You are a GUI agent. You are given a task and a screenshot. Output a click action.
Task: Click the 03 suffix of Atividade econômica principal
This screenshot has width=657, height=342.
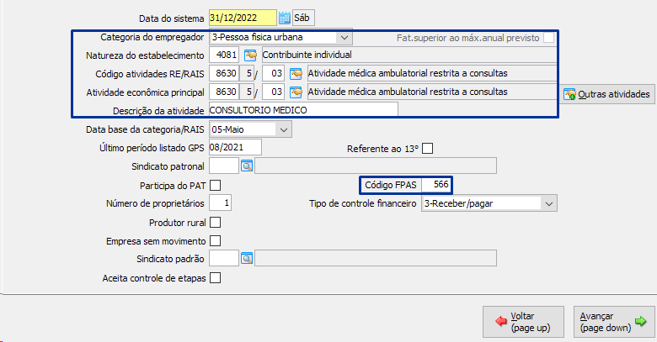pos(273,92)
